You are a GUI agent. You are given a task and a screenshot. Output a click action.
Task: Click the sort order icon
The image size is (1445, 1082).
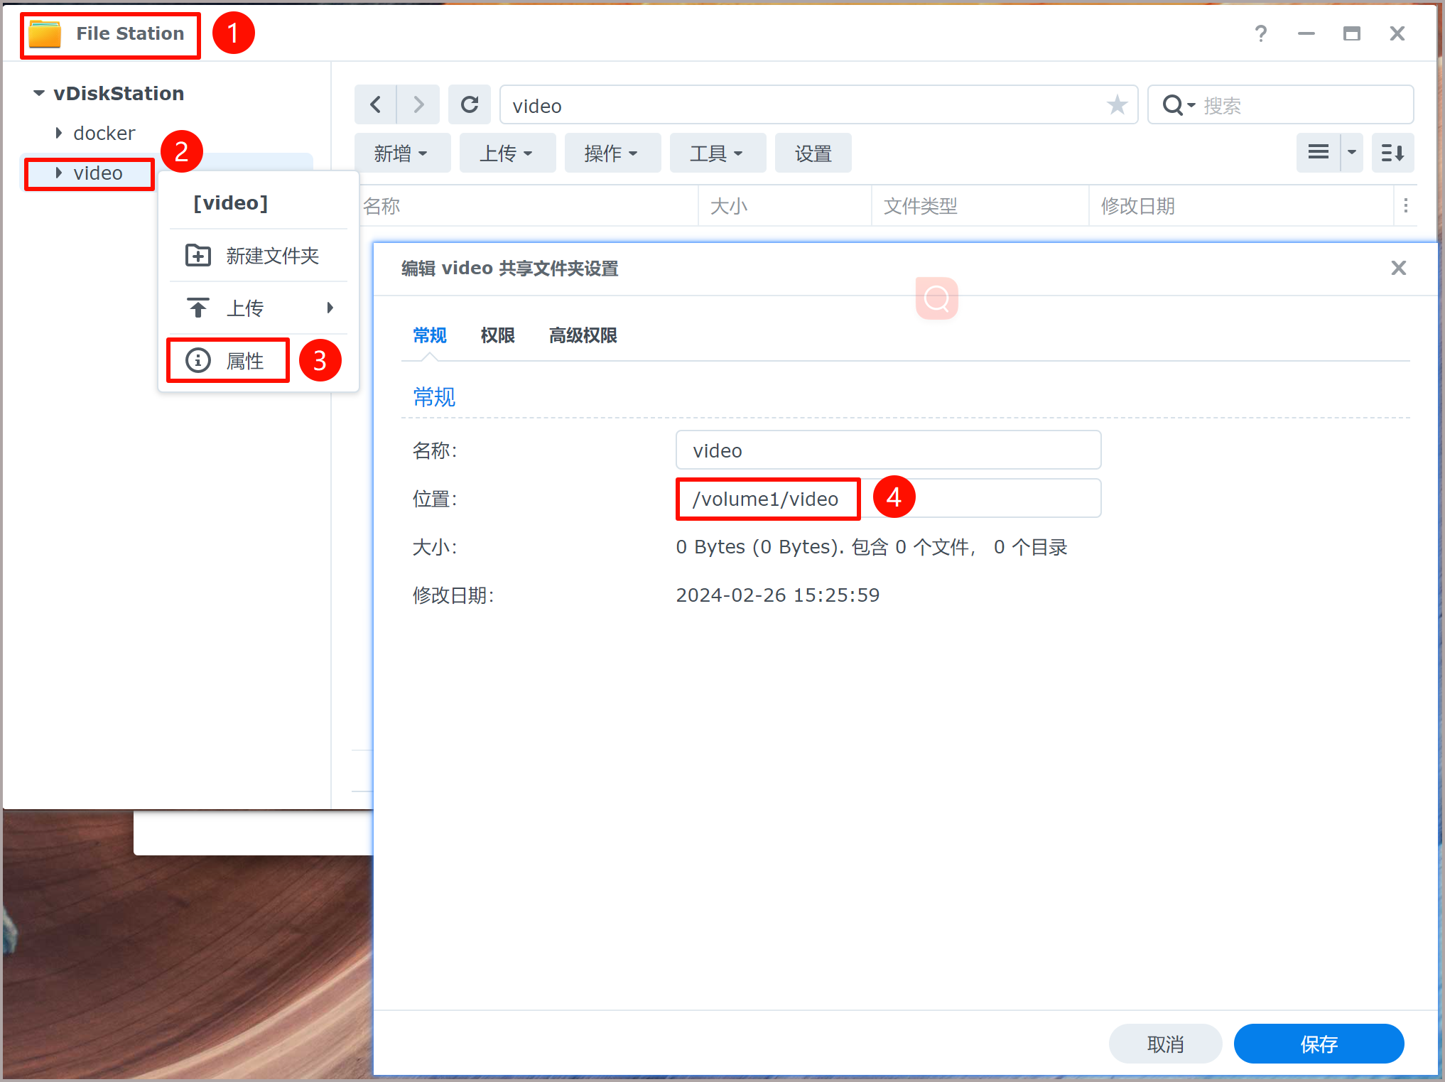1392,153
